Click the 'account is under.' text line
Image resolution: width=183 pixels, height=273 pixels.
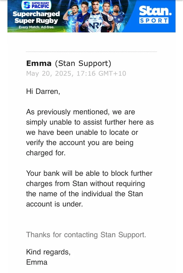click(x=54, y=204)
